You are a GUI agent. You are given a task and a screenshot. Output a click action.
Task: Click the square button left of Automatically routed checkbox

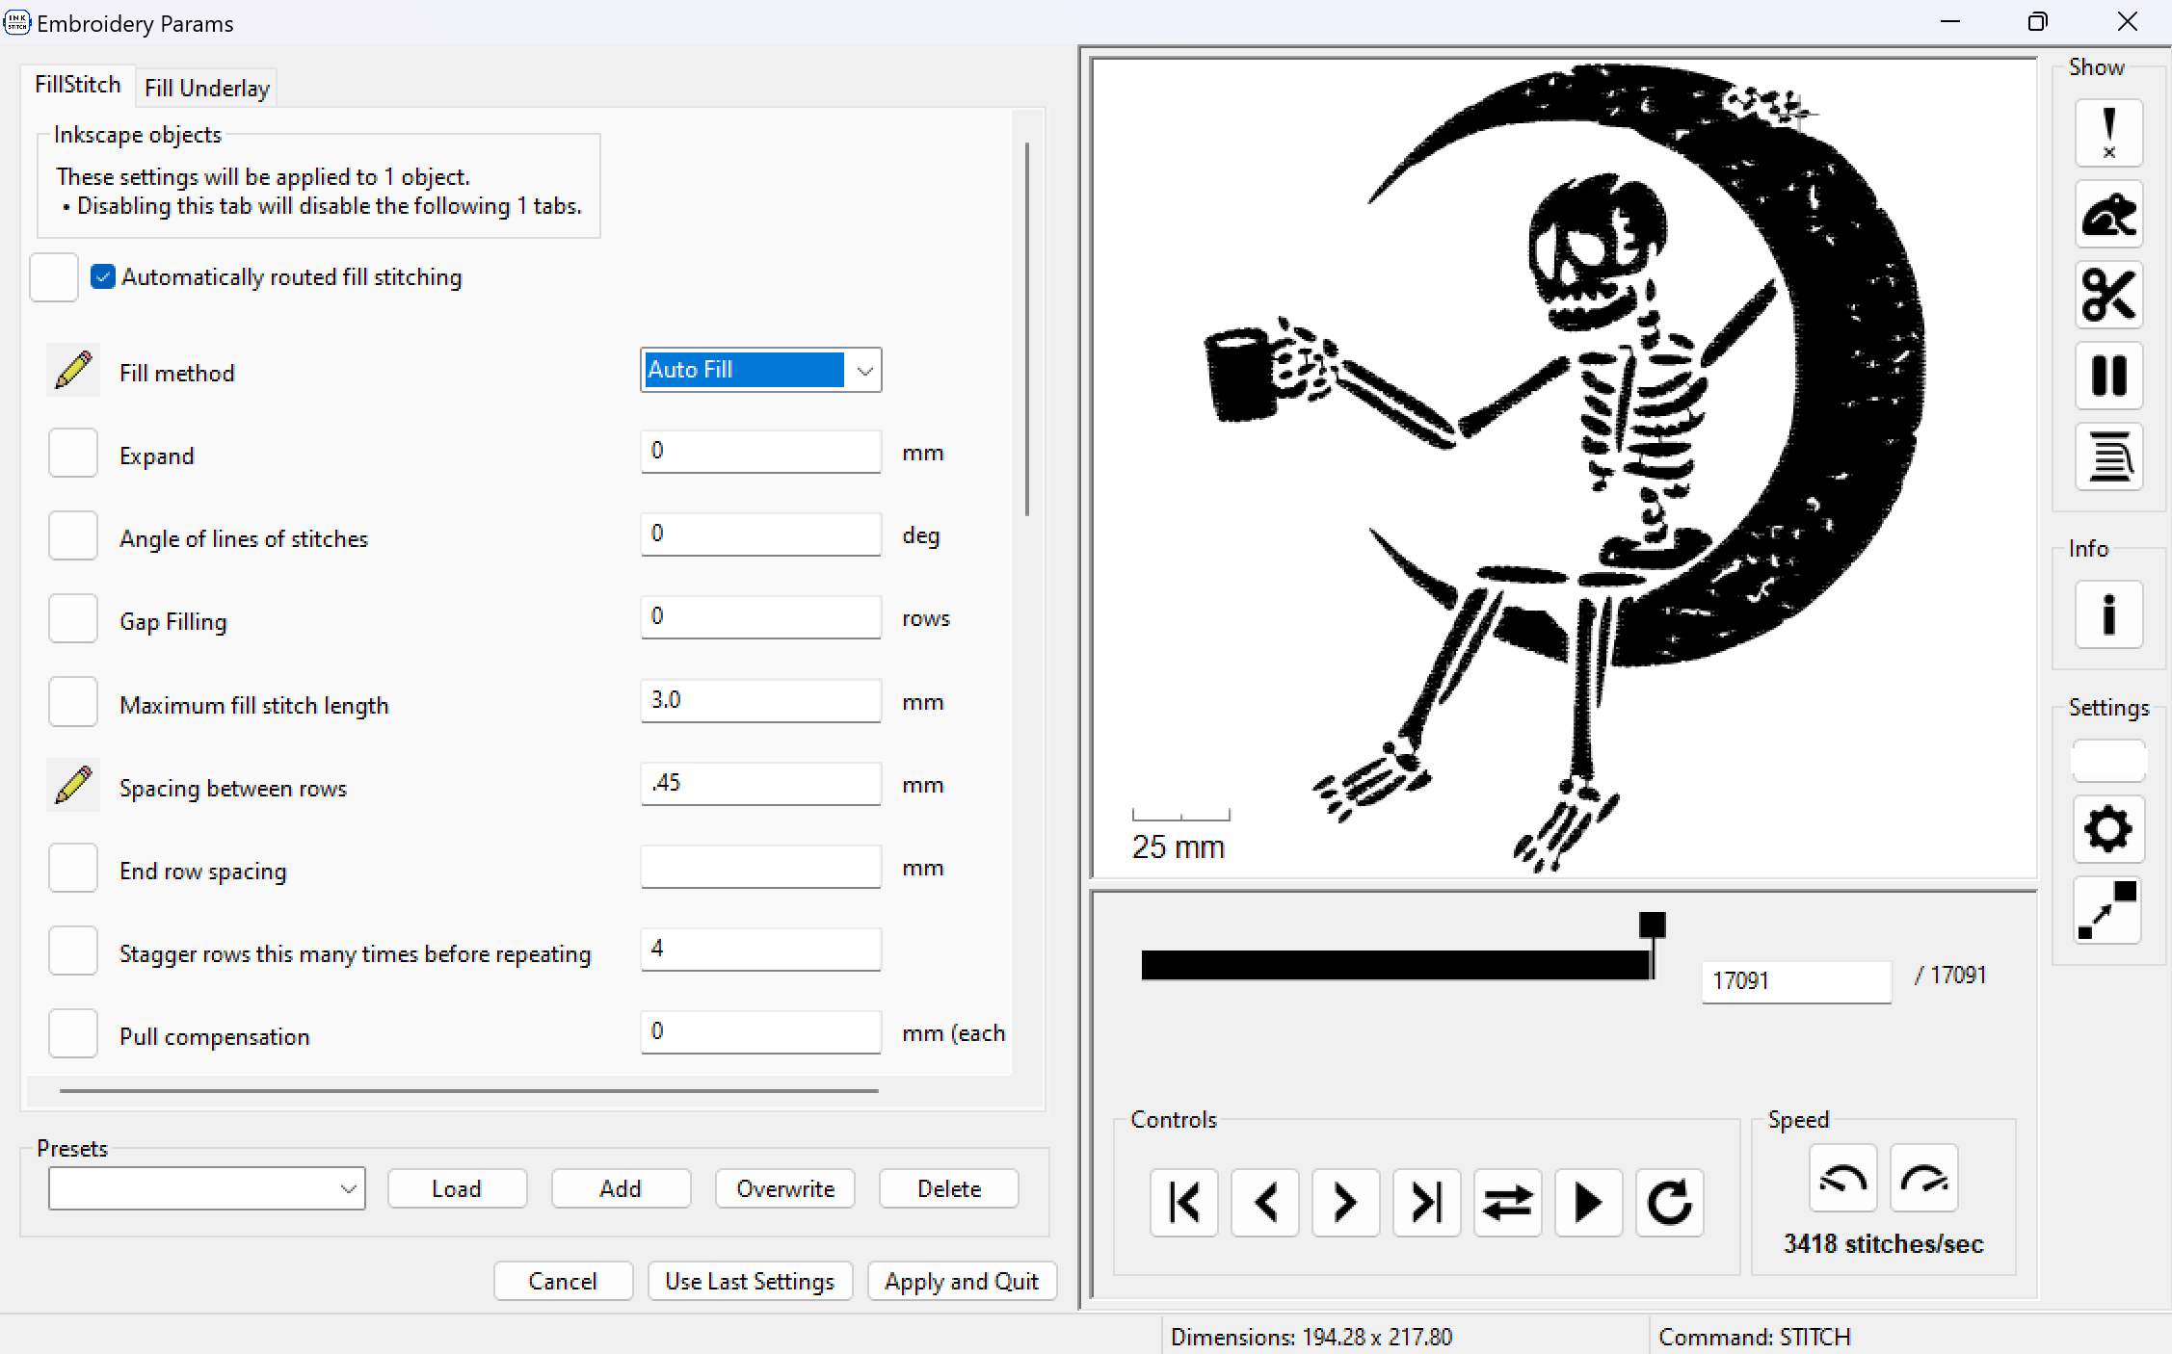coord(54,277)
